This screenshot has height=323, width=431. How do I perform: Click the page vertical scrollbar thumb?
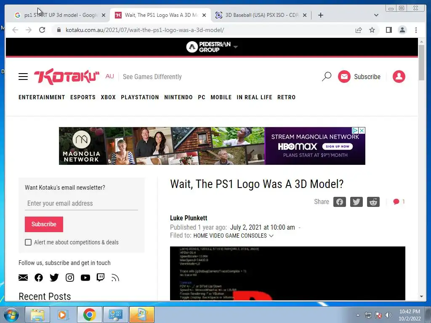pos(421,63)
